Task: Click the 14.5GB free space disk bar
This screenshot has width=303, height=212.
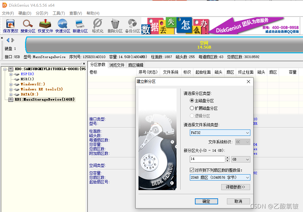Action: (x=164, y=45)
